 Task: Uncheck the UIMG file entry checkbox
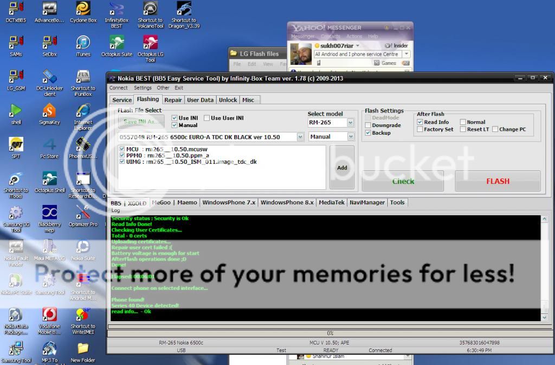122,162
